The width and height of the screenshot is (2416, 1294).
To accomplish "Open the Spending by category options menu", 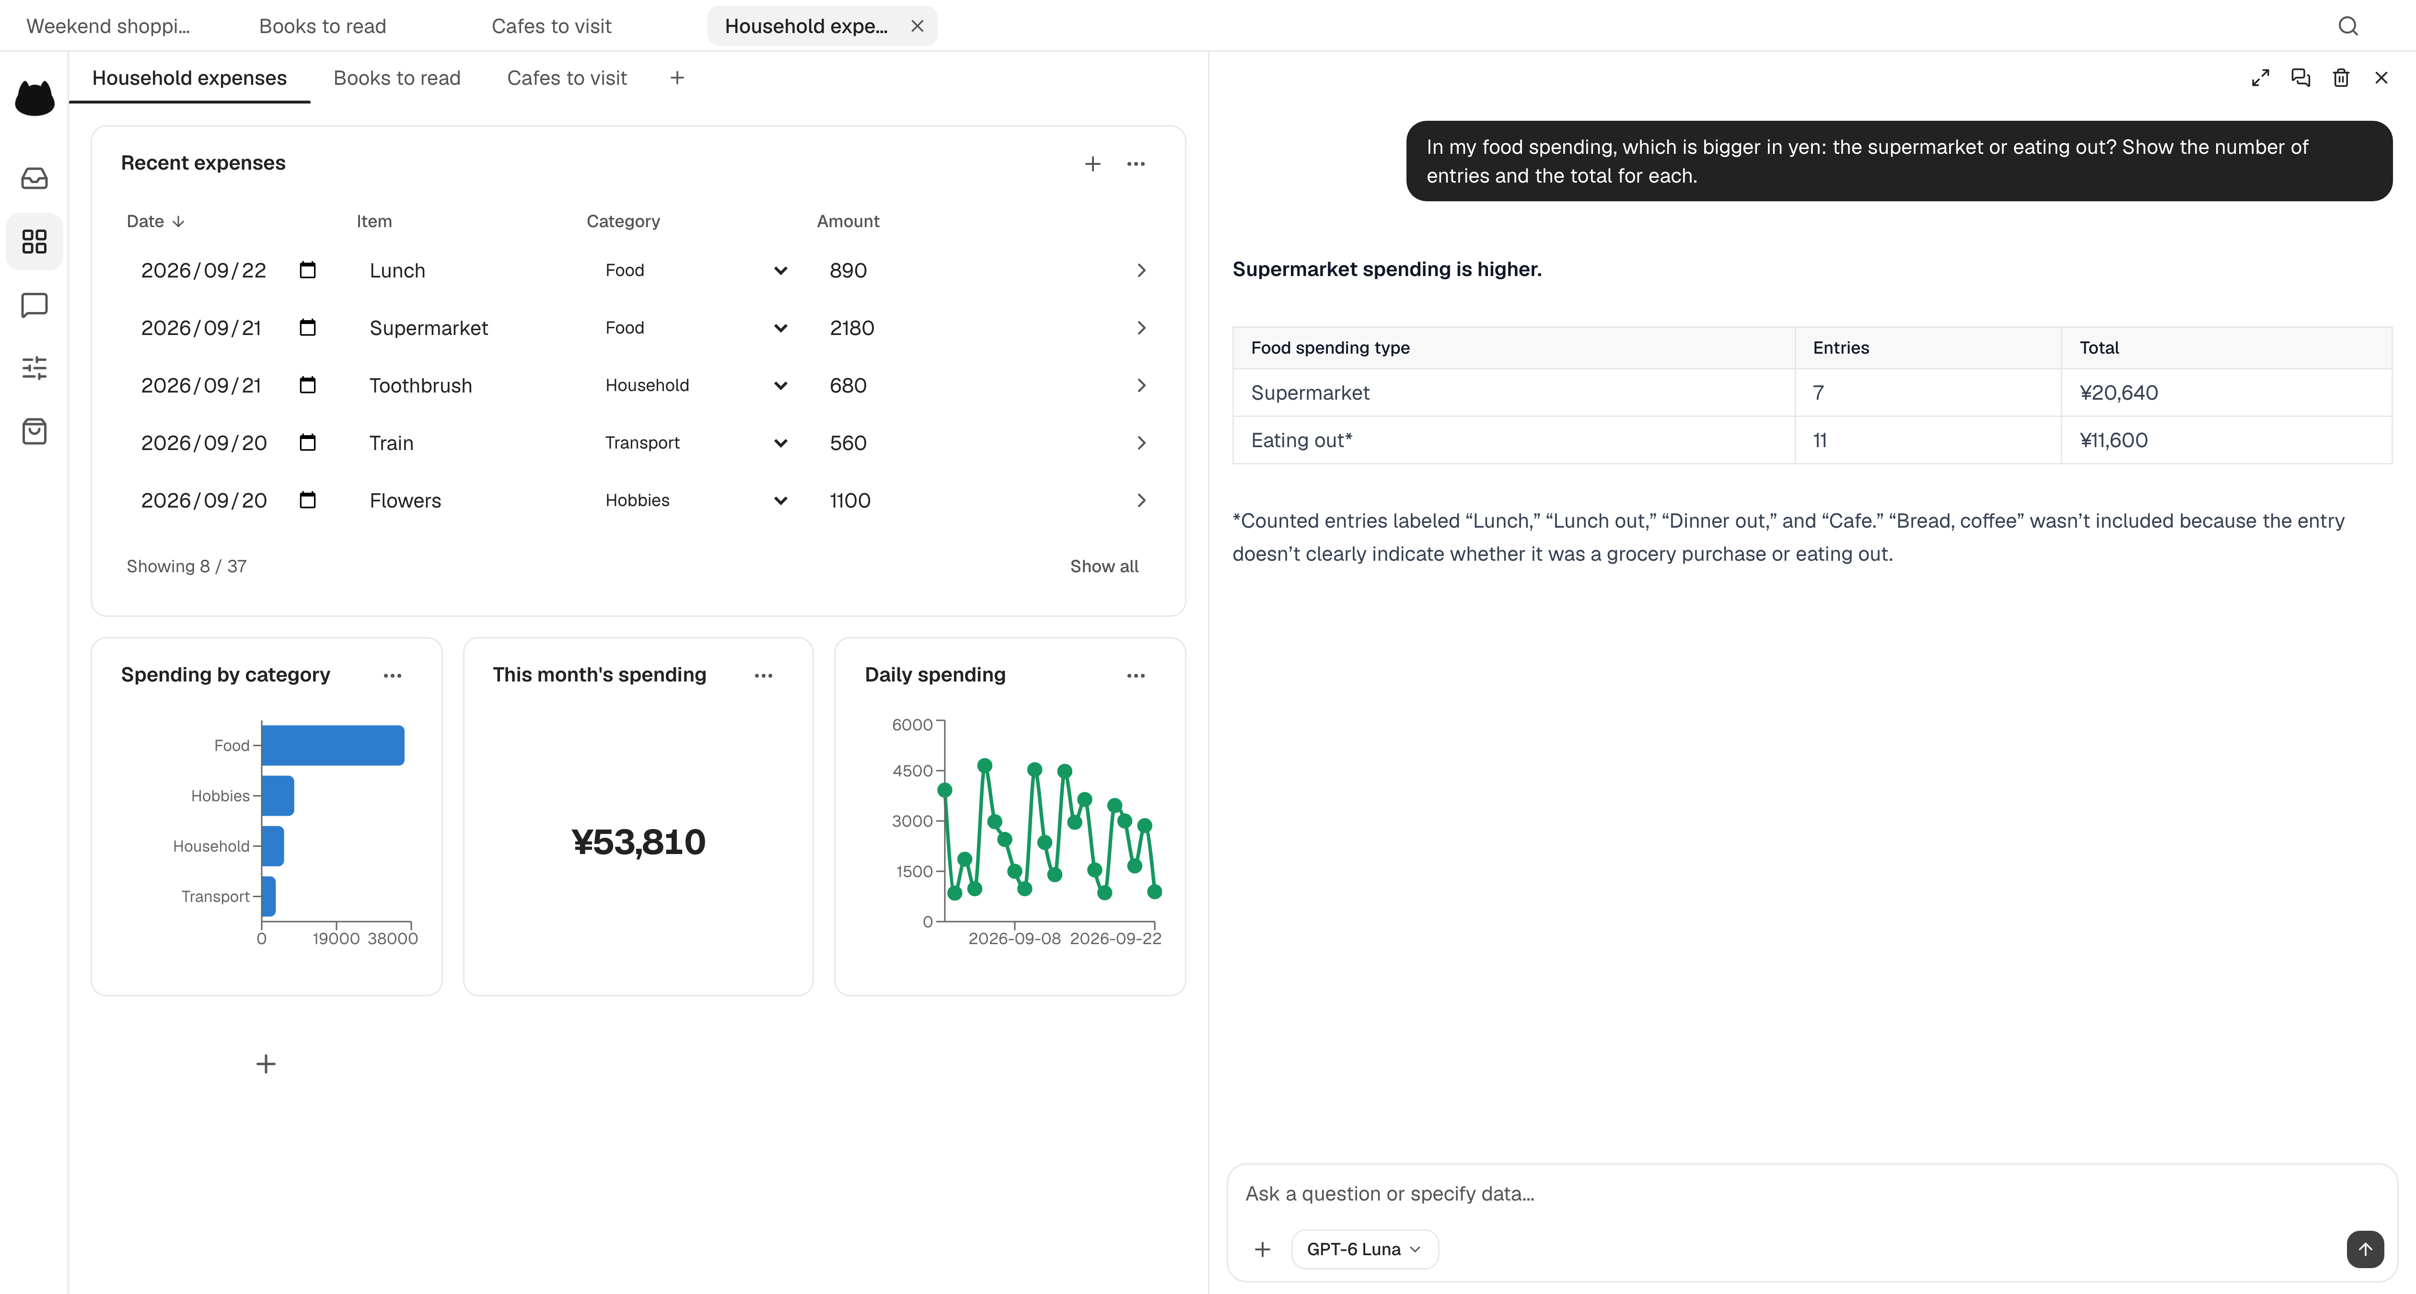I will (392, 675).
